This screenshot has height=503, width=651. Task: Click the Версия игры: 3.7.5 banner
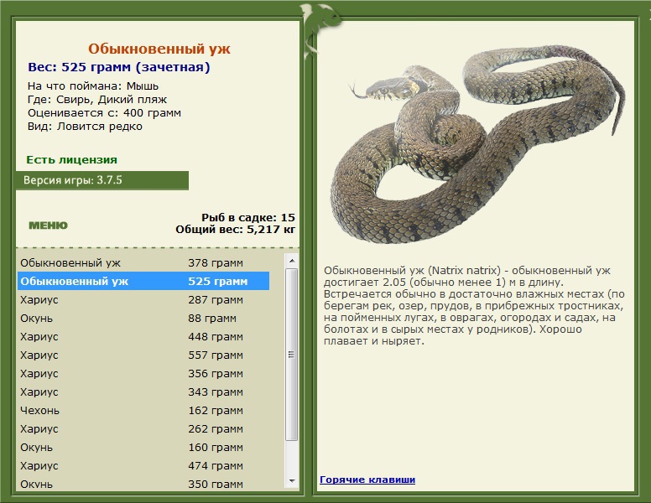pyautogui.click(x=102, y=180)
